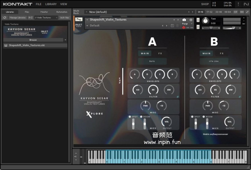Viewport: 251px width, 170px height.
Task: Click the refresh libraries icon
Action: tap(5, 18)
